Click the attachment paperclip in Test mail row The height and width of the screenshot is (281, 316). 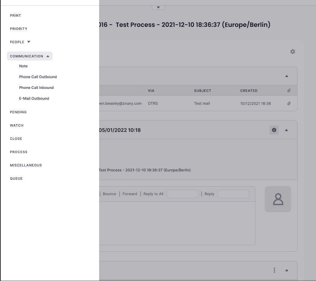click(289, 104)
